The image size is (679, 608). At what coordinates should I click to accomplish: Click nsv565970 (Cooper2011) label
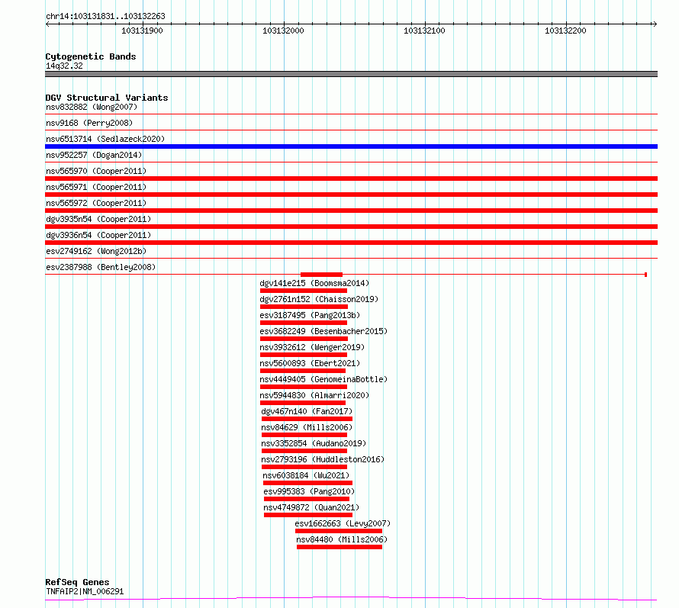(96, 171)
